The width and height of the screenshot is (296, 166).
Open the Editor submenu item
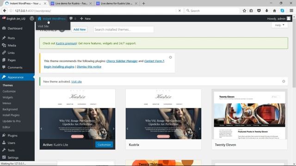point(6,127)
